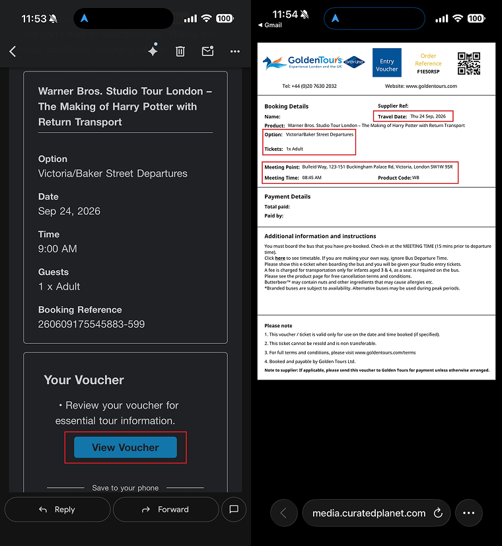502x546 pixels.
Task: Tap left phone cellular signal bars
Action: point(190,19)
